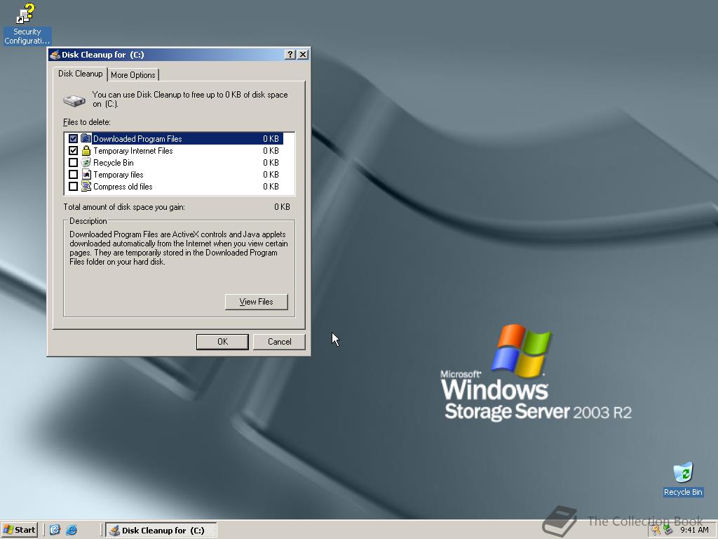Select the Disk Cleanup tab
The height and width of the screenshot is (539, 718).
pyautogui.click(x=80, y=74)
